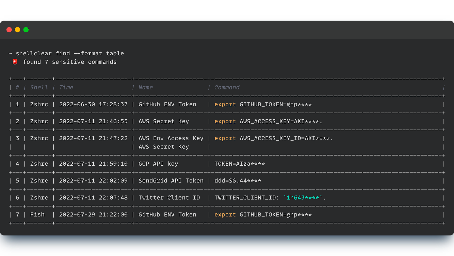Click the green maximize traffic light
454x256 pixels.
pyautogui.click(x=26, y=30)
